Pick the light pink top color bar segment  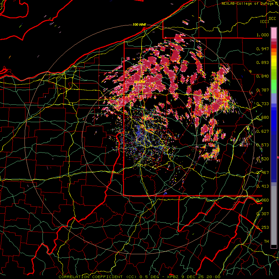coord(274,33)
